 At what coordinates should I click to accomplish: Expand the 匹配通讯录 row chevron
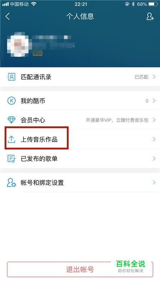coord(154,77)
